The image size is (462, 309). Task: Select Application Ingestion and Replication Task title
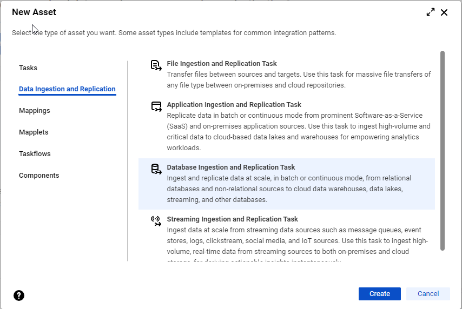234,104
